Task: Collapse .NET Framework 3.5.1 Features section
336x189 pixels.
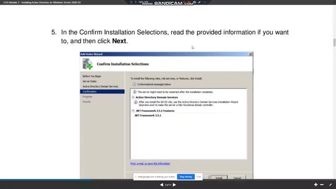Action: coord(133,111)
